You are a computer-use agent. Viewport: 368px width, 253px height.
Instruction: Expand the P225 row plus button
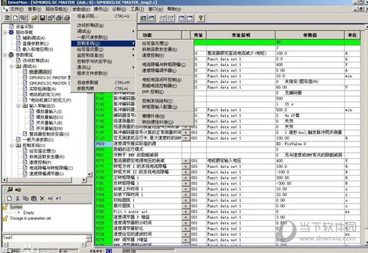(x=186, y=217)
